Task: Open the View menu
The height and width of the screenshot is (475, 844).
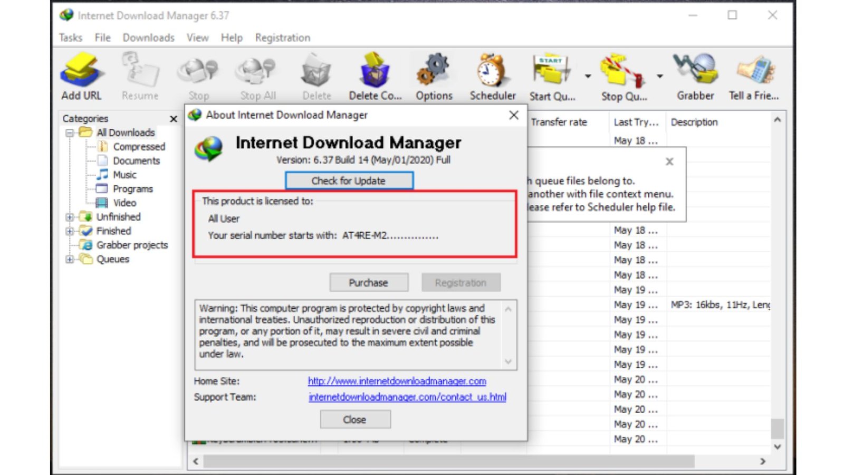Action: click(197, 37)
